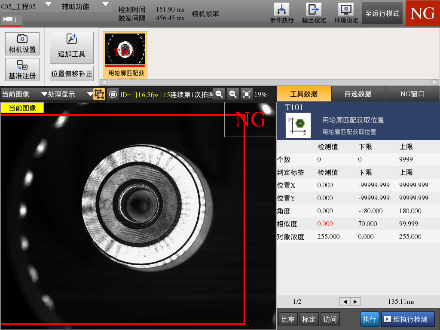The height and width of the screenshot is (330, 440).
Task: Open 基准注册 reference registration
Action: (22, 69)
